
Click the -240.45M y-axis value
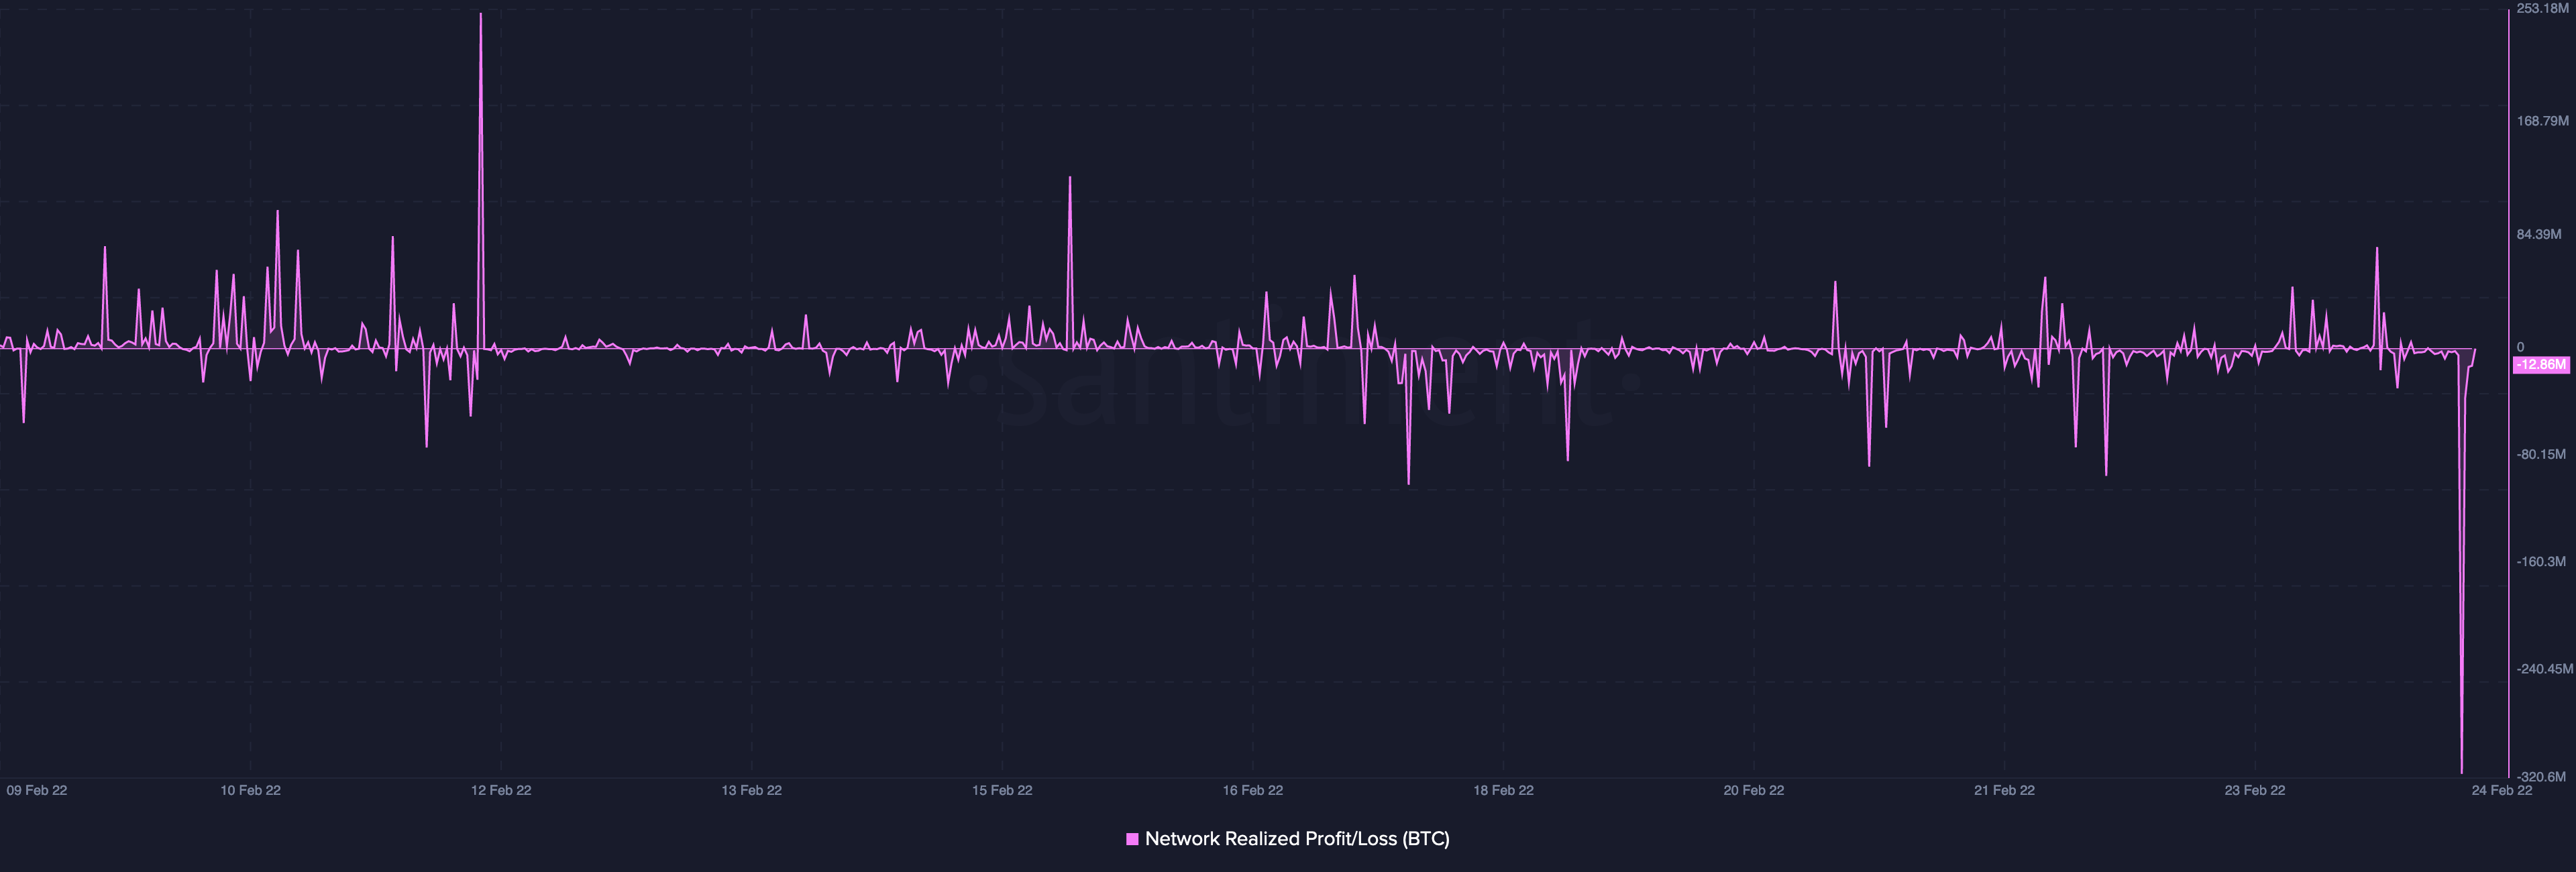click(x=2544, y=669)
